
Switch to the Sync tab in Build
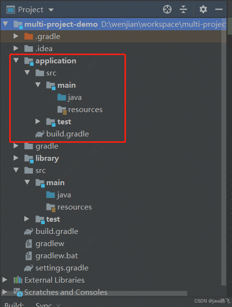[44, 305]
